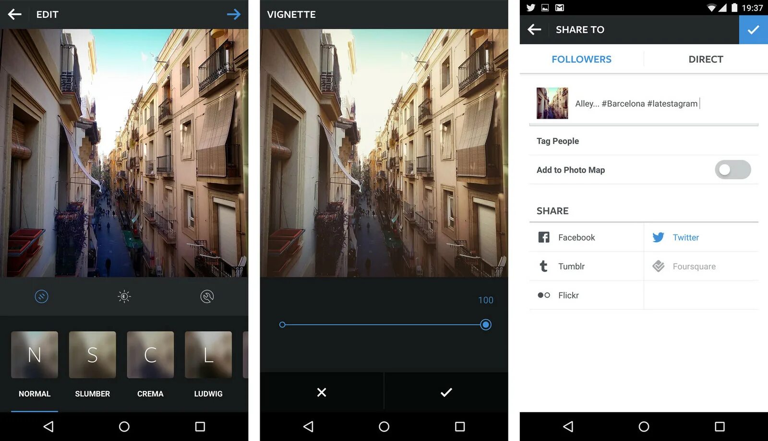Go back from Share To screen
Viewport: 768px width, 441px height.
[x=534, y=30]
